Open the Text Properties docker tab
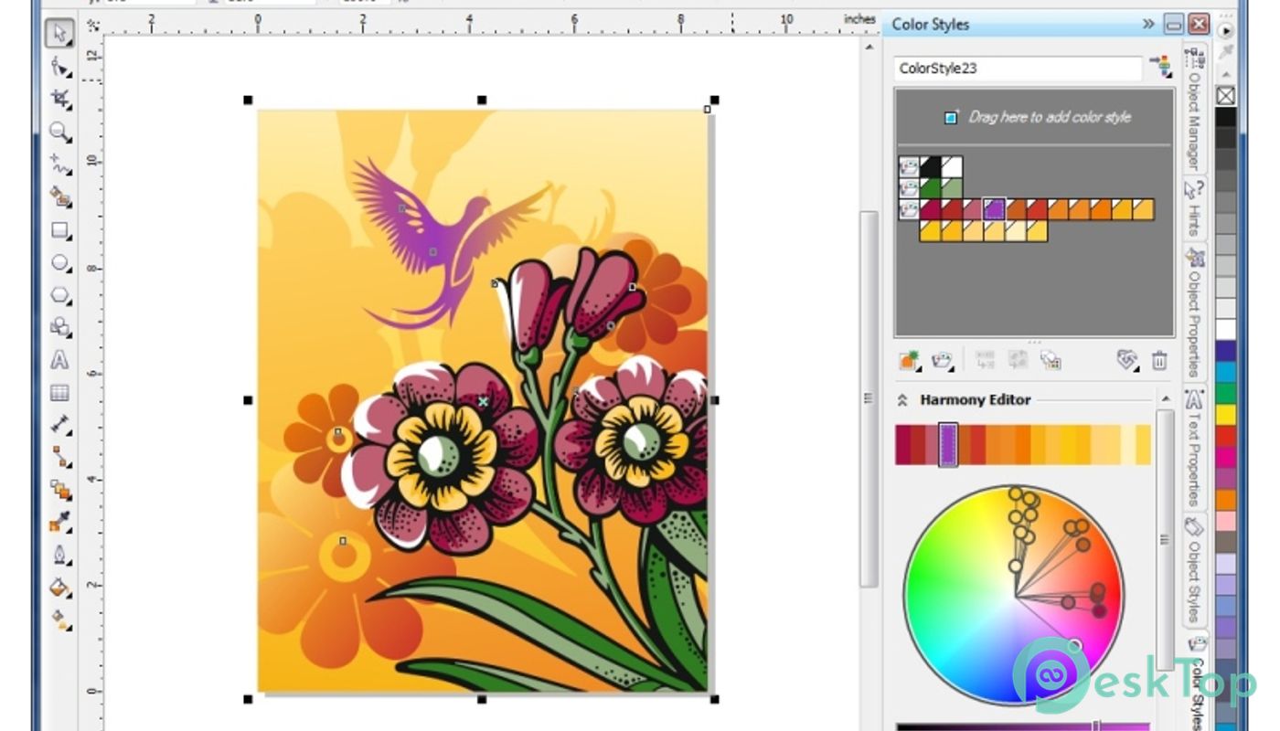 pyautogui.click(x=1194, y=448)
